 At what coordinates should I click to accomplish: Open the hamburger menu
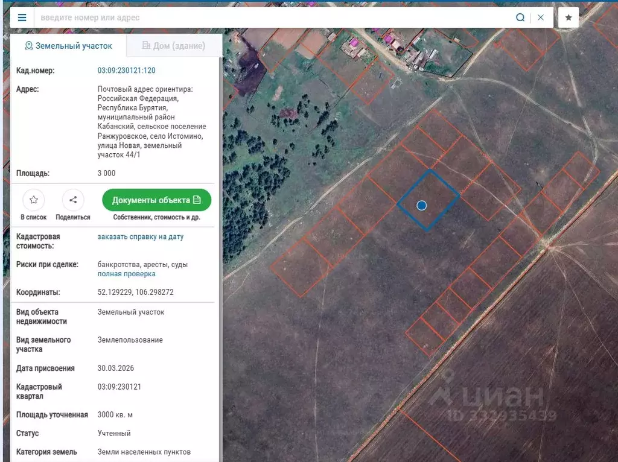pos(22,17)
